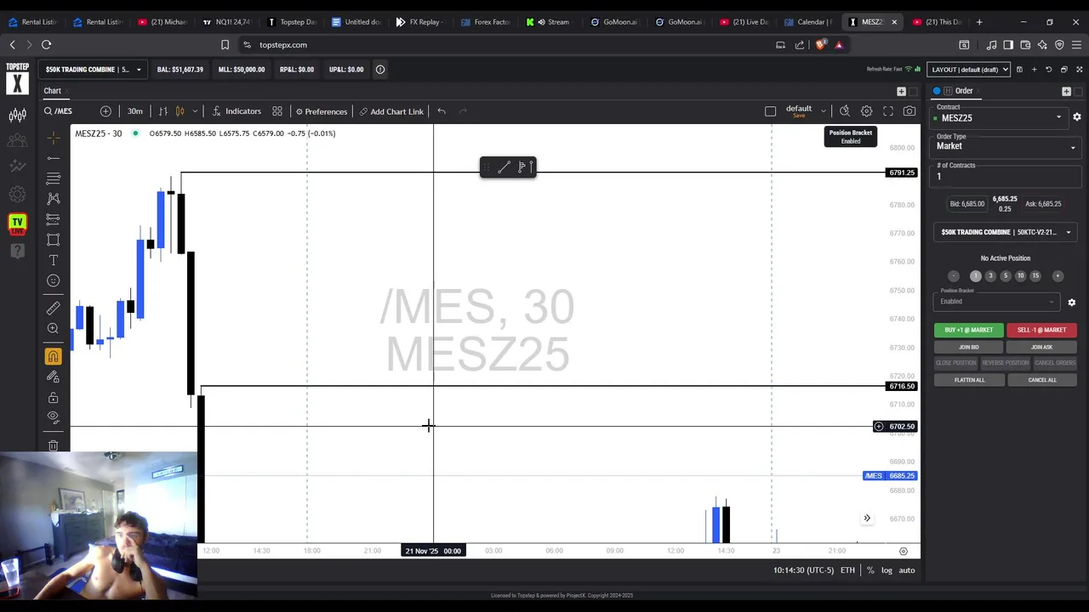
Task: Open the Indicators menu
Action: pyautogui.click(x=237, y=111)
